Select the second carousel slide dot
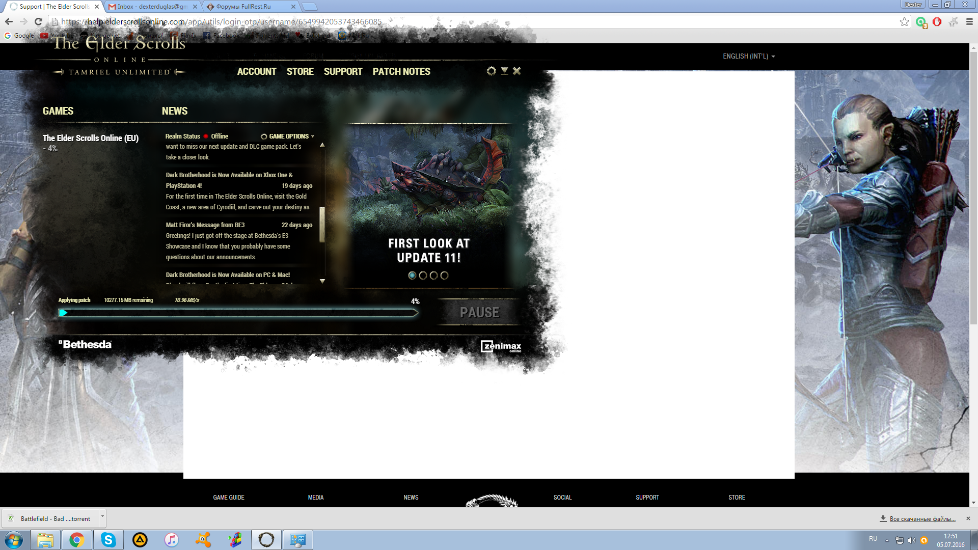 [x=423, y=276]
